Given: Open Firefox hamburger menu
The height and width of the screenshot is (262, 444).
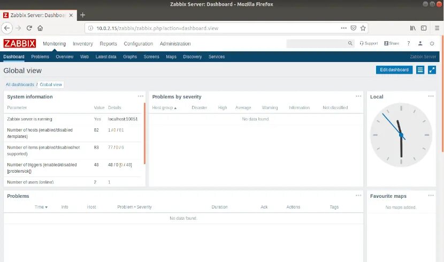Looking at the screenshot, I should point(437,28).
